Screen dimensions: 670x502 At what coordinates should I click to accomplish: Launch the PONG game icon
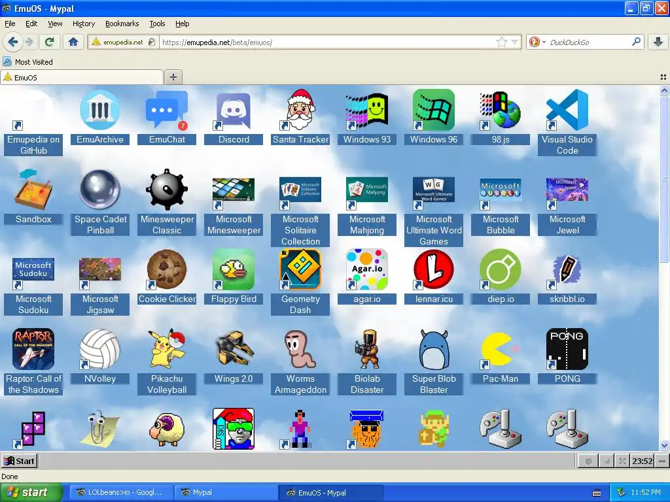click(x=567, y=349)
